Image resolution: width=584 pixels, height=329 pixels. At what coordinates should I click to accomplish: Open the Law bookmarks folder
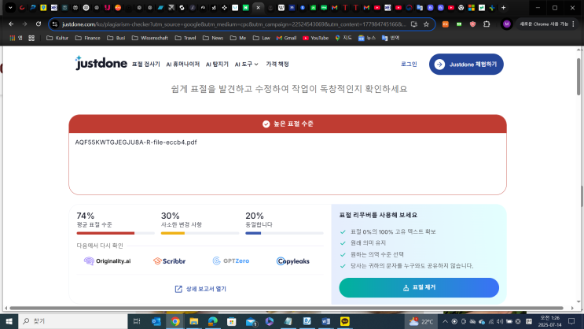262,38
